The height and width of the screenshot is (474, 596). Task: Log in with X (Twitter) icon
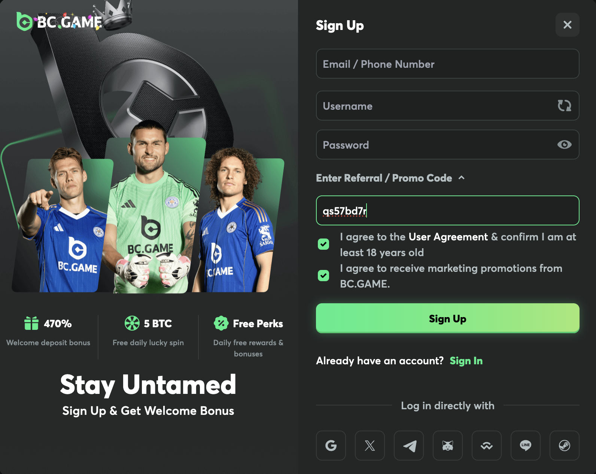click(370, 446)
